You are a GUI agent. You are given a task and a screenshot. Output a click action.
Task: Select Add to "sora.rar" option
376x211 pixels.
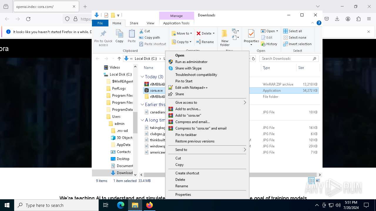[188, 115]
